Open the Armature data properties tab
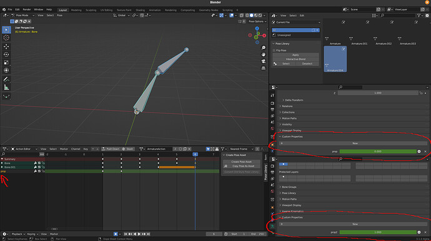431x241 pixels. [272, 227]
